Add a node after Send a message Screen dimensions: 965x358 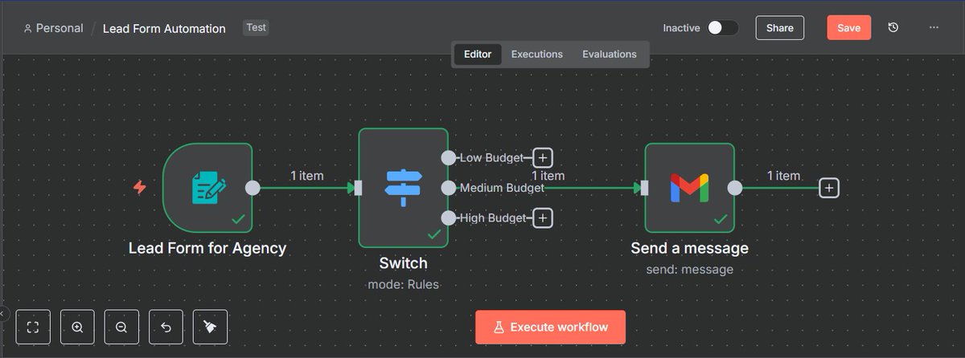829,188
